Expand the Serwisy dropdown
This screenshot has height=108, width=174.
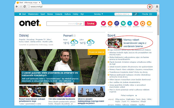pyautogui.click(x=98, y=14)
